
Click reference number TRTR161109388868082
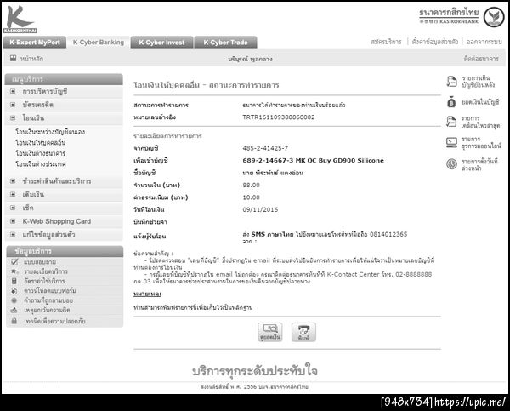279,117
